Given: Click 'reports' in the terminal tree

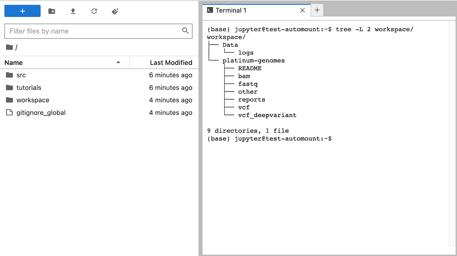Looking at the screenshot, I should coord(252,100).
